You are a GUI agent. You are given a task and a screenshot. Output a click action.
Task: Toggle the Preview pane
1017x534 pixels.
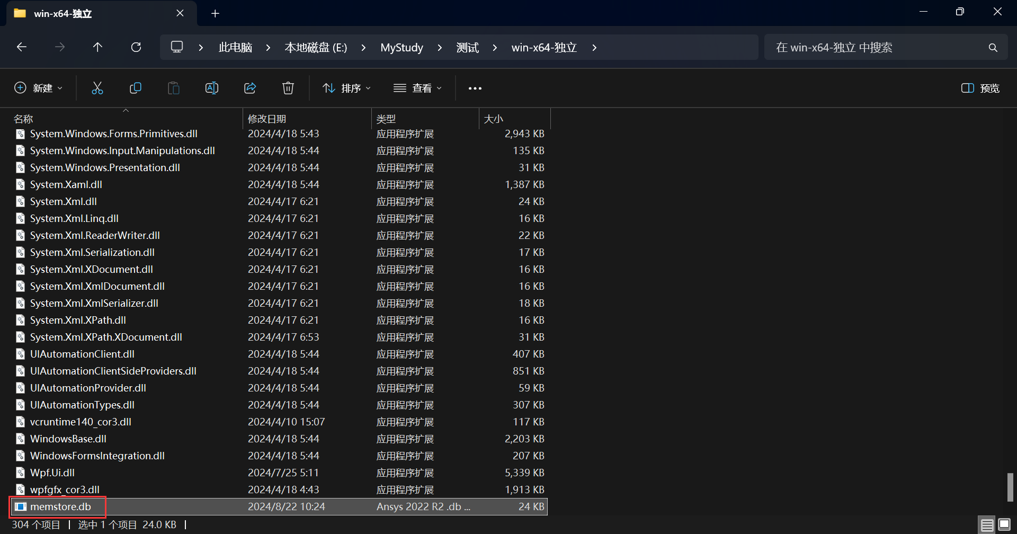click(980, 88)
